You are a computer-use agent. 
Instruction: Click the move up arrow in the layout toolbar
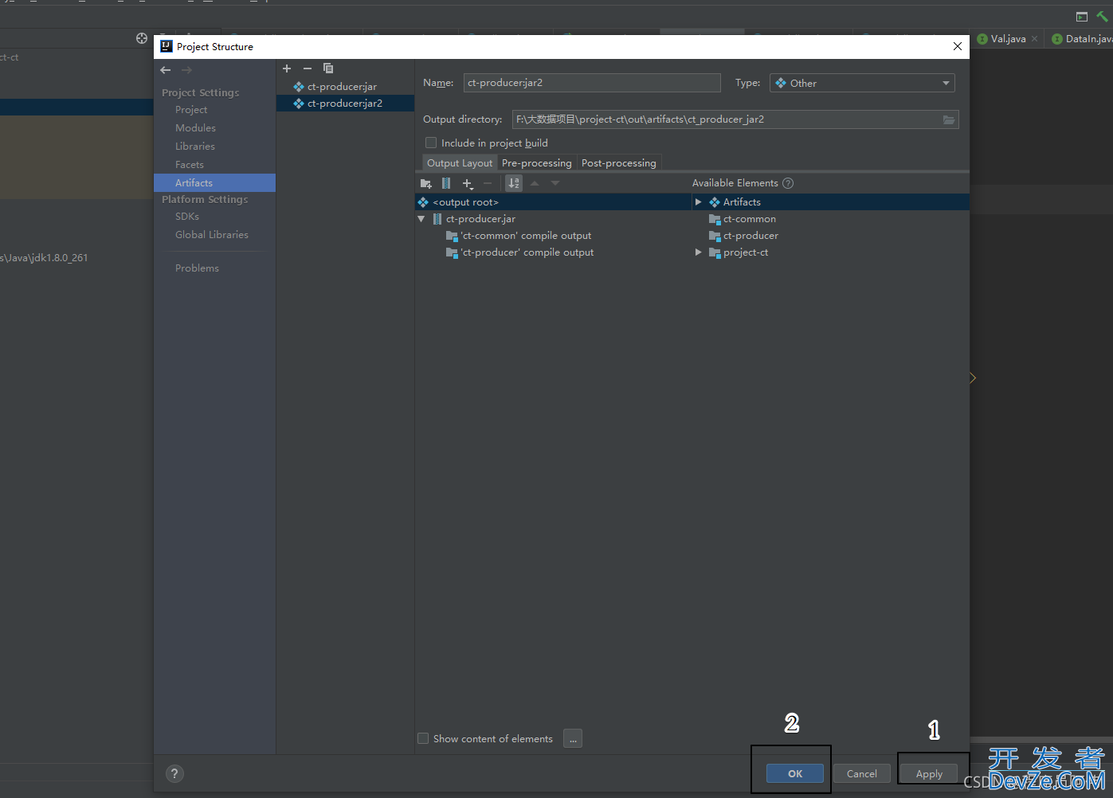535,183
